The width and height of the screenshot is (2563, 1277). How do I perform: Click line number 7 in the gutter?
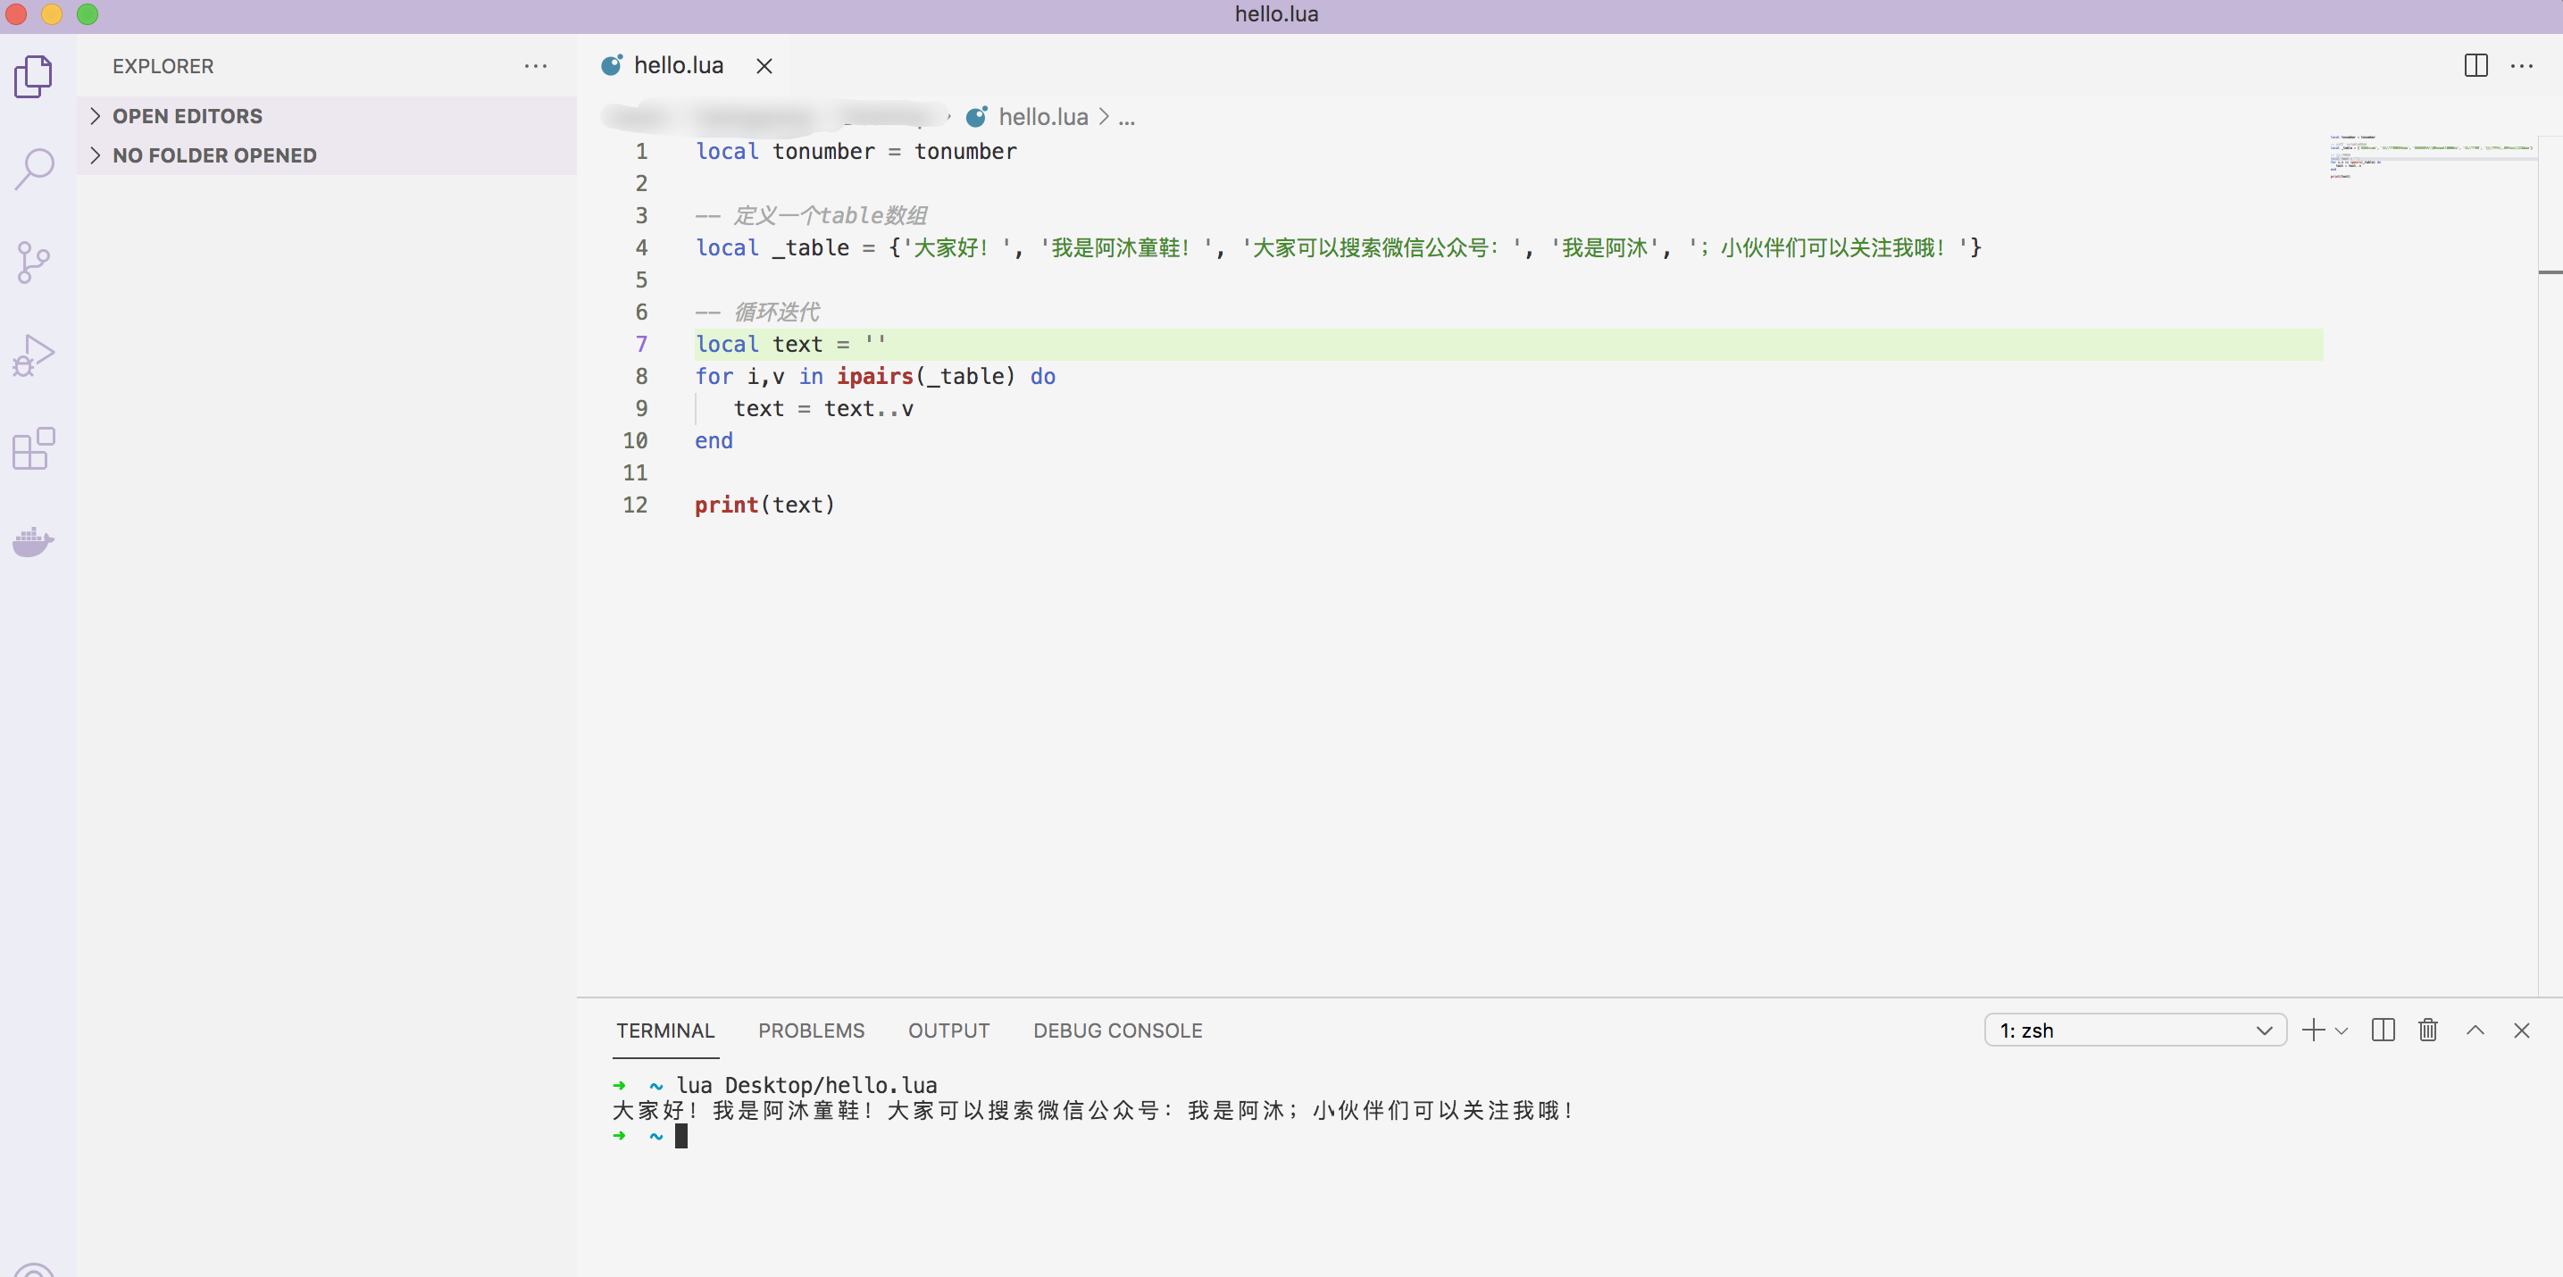642,344
